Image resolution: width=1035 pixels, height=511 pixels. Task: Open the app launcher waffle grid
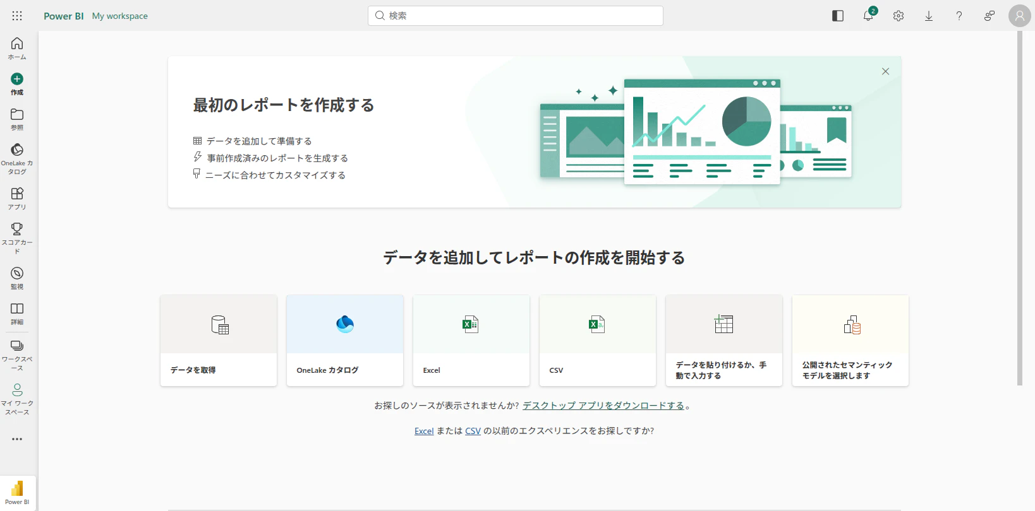(17, 16)
